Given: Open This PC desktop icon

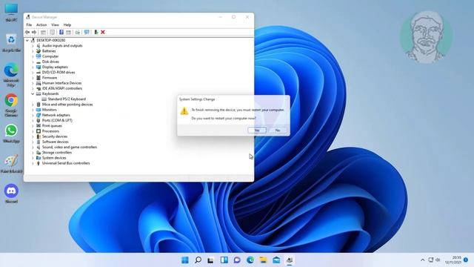Looking at the screenshot, I should (11, 13).
